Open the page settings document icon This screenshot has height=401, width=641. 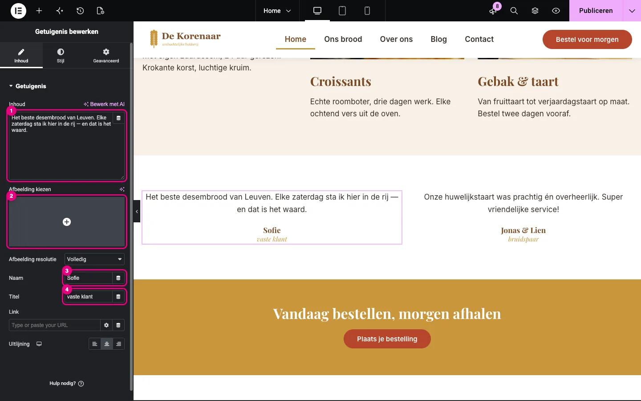[101, 11]
